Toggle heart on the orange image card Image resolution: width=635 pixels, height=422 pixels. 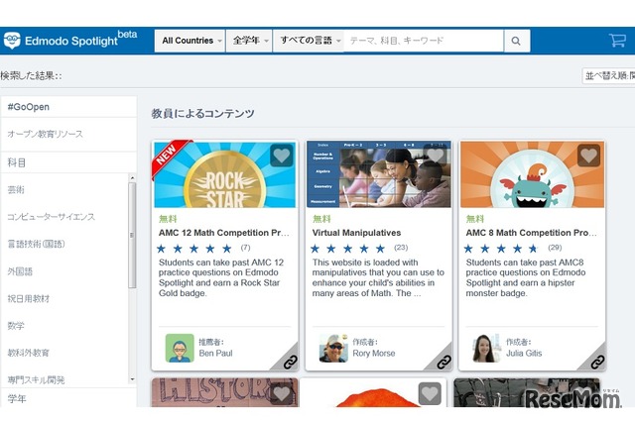[x=430, y=393]
